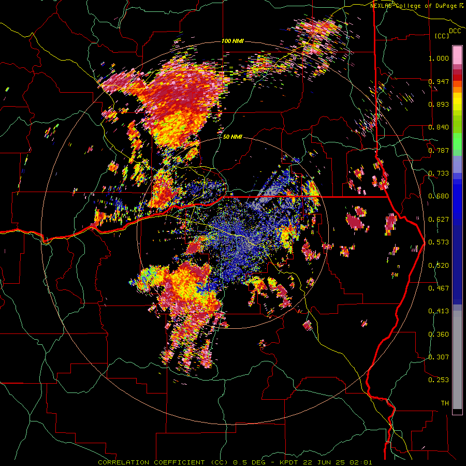Select the 0.947 value on the scale
466x466 pixels.
coord(439,81)
